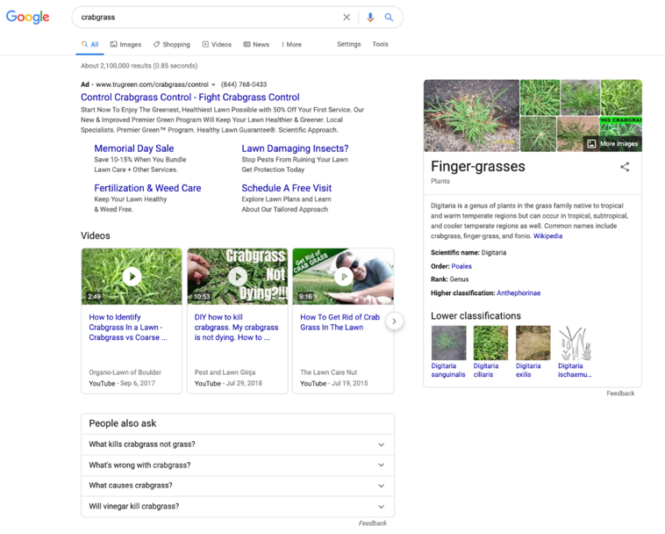
Task: Expand 'What causes crabgrass?' question
Action: point(238,486)
